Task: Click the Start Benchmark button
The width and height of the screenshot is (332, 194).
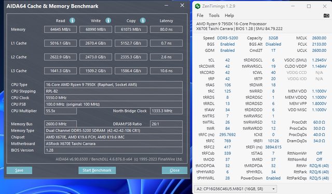Action: tap(97, 170)
